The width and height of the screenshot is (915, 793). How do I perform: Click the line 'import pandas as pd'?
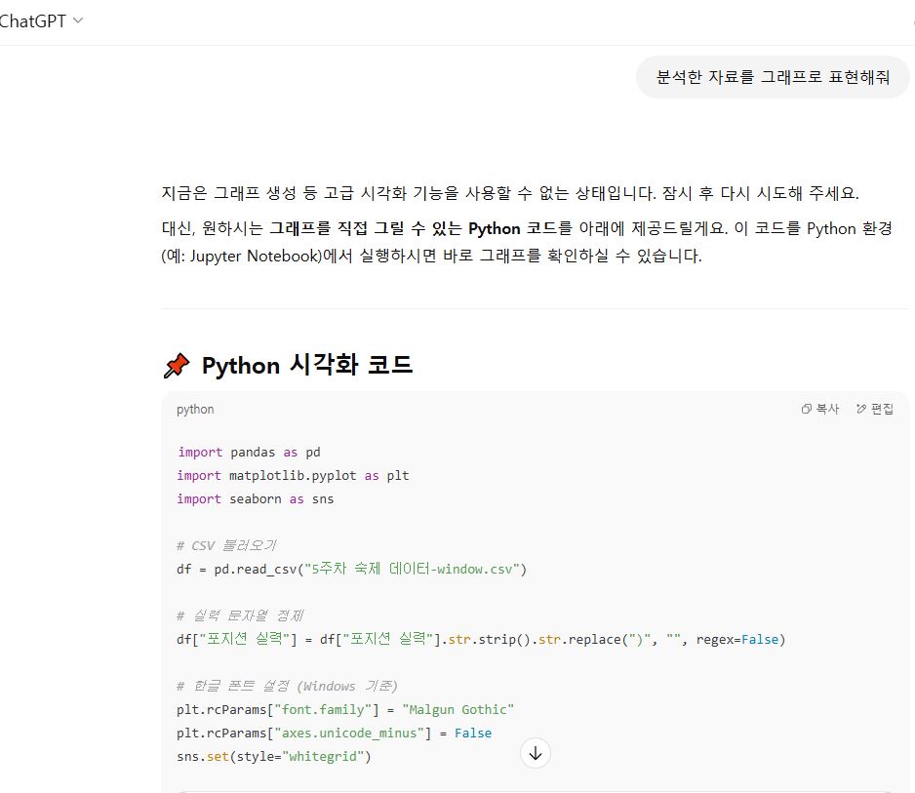249,453
